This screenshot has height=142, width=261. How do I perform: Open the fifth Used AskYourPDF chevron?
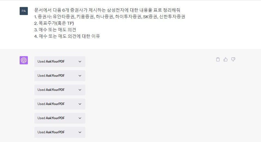click(x=80, y=118)
